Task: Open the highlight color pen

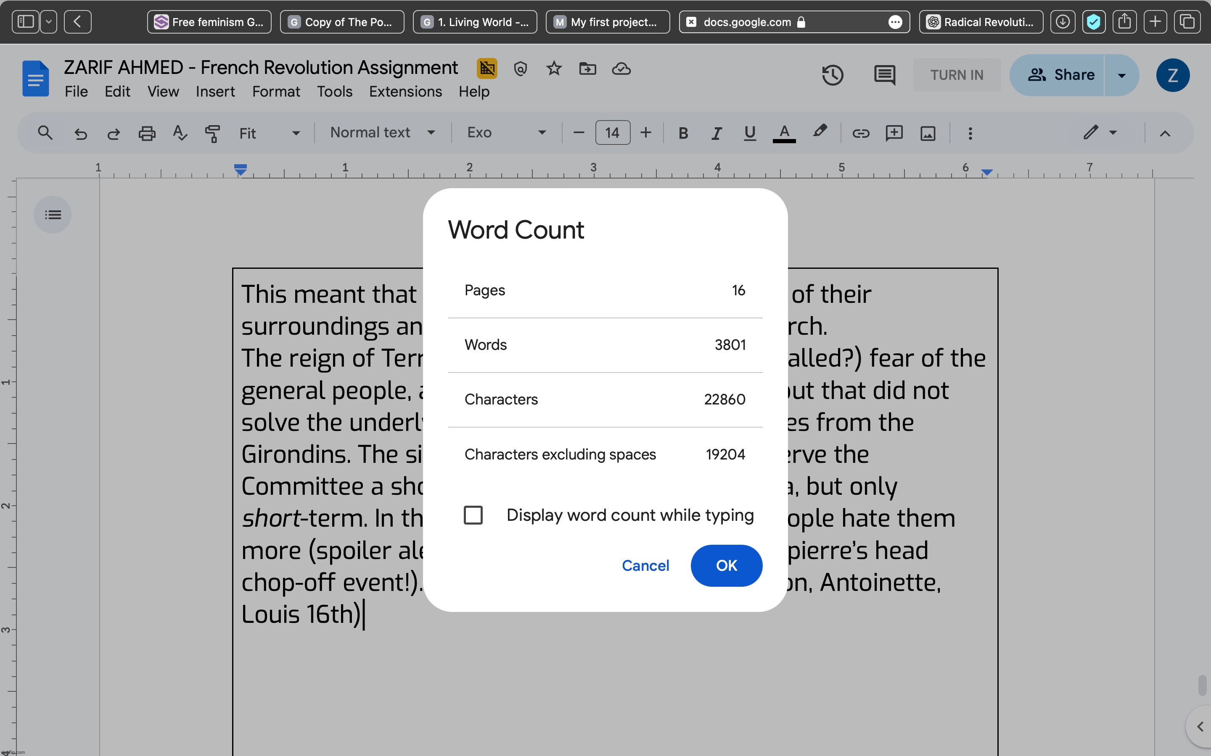Action: pyautogui.click(x=819, y=132)
